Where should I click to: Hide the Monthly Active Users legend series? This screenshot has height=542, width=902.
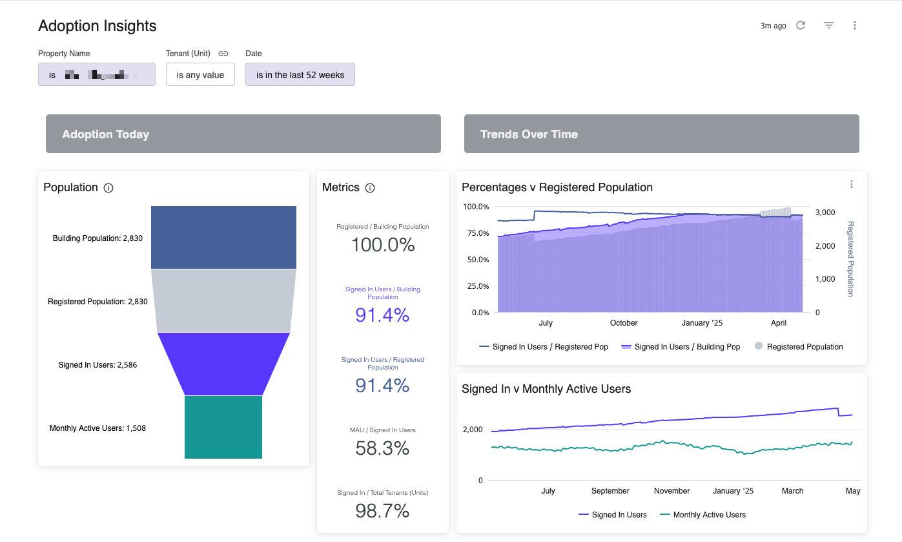tap(702, 515)
